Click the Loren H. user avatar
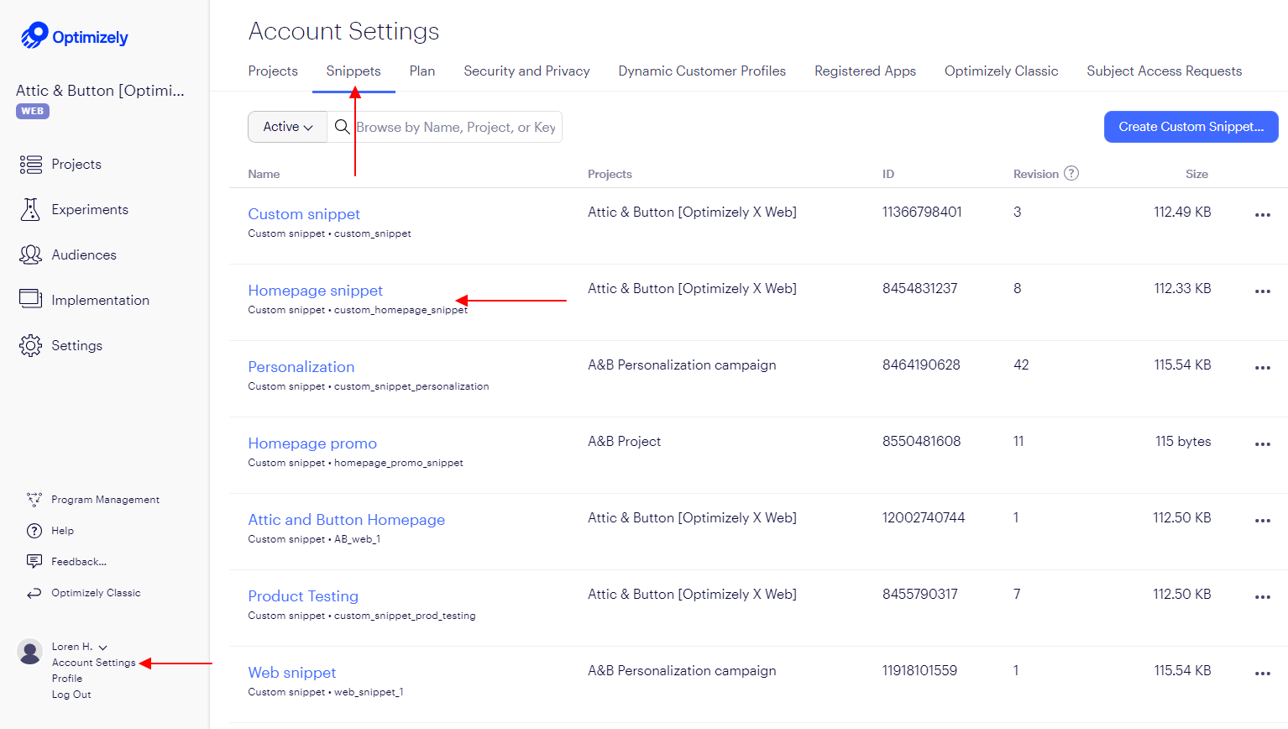Image resolution: width=1288 pixels, height=729 pixels. point(30,652)
